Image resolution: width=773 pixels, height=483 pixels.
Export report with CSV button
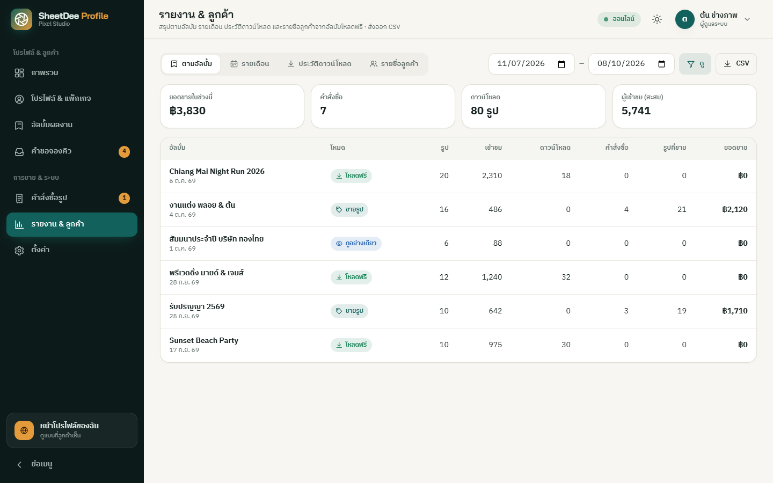point(736,64)
